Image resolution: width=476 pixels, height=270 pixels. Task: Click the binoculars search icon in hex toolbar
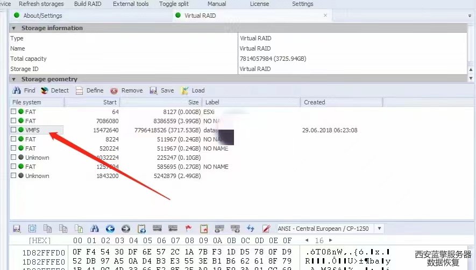pos(95,229)
